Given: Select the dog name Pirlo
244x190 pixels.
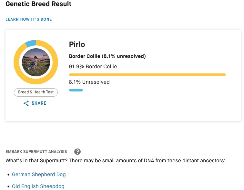Looking at the screenshot, I should point(77,44).
